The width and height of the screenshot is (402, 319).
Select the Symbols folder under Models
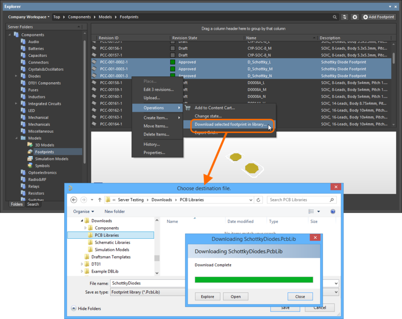42,166
